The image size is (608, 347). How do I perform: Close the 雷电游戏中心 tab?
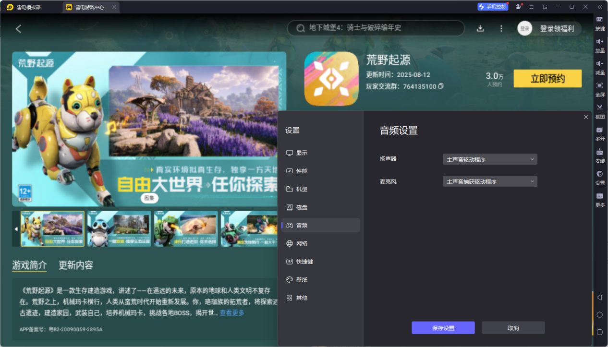[114, 7]
